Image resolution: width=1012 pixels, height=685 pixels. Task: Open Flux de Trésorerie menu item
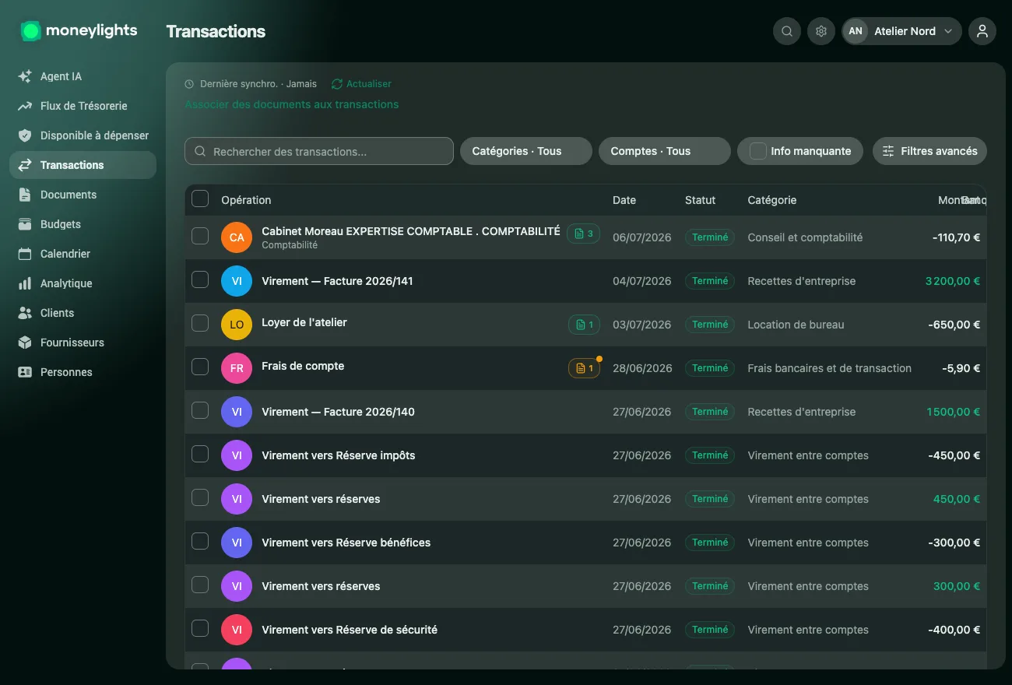pyautogui.click(x=83, y=106)
